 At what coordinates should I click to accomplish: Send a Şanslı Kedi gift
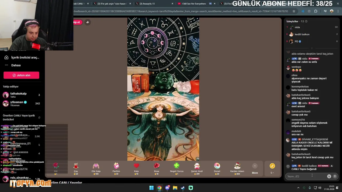click(x=197, y=169)
